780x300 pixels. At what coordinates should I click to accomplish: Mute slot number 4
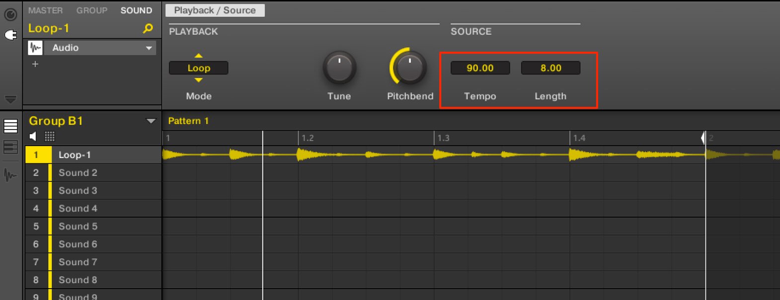pos(36,209)
